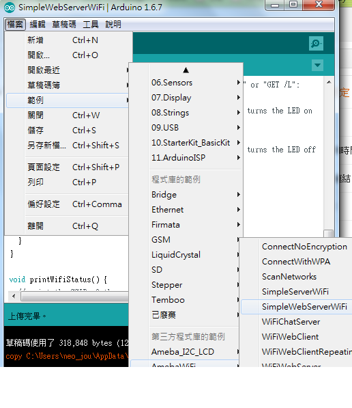Minimize the Arduino window
The width and height of the screenshot is (352, 408).
275,5
